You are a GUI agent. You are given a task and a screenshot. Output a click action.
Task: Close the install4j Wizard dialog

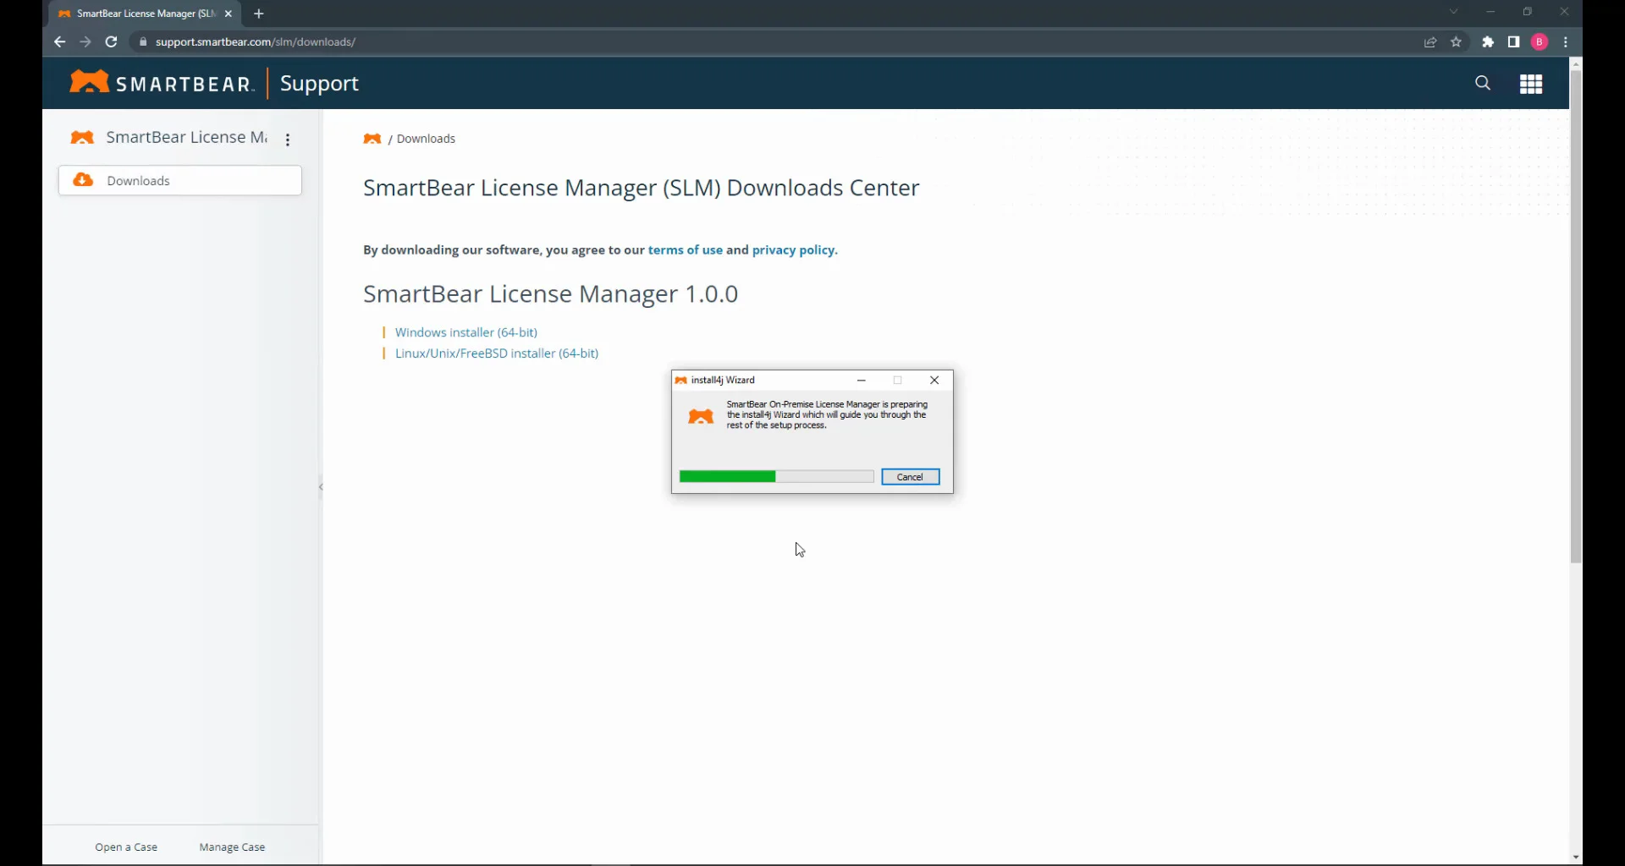[934, 381]
